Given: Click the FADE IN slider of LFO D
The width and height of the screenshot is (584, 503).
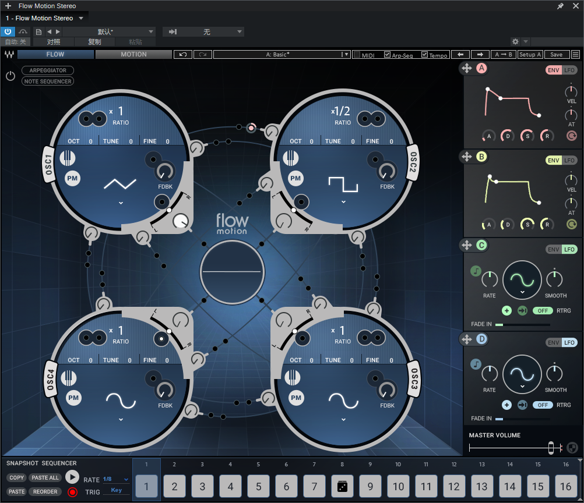Looking at the screenshot, I should click(x=523, y=419).
